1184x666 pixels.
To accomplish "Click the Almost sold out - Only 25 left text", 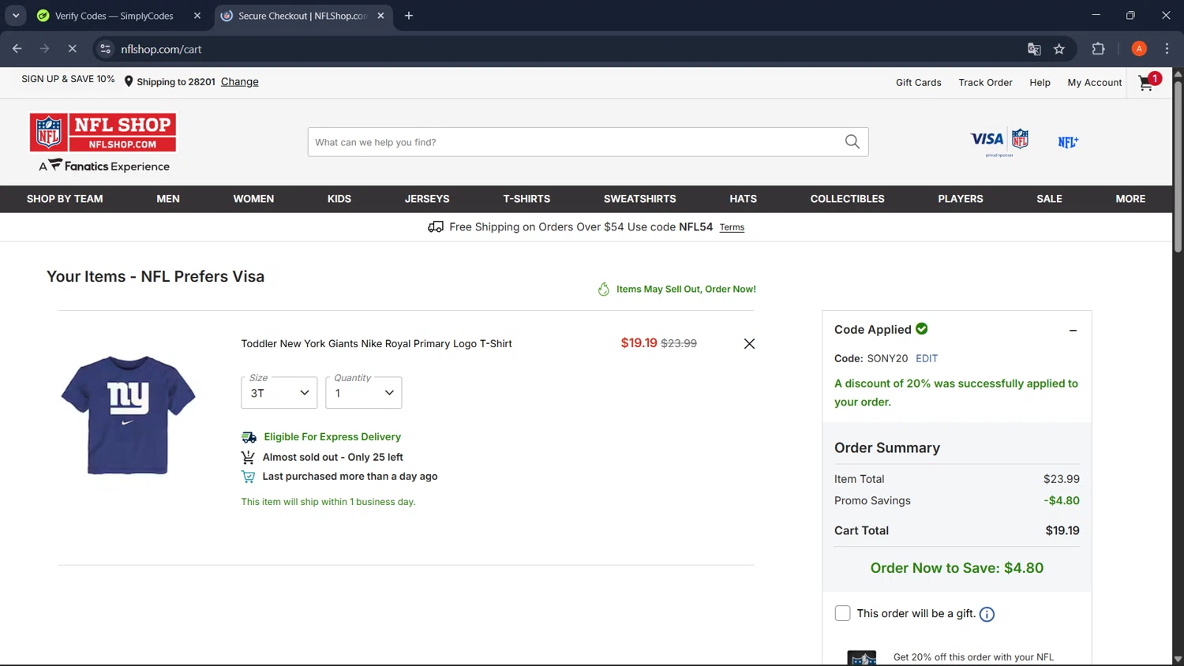I will (332, 458).
